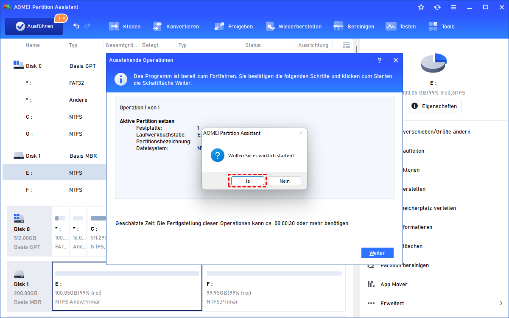This screenshot has height=318, width=509.
Task: Decline with the Nein button
Action: pyautogui.click(x=285, y=181)
